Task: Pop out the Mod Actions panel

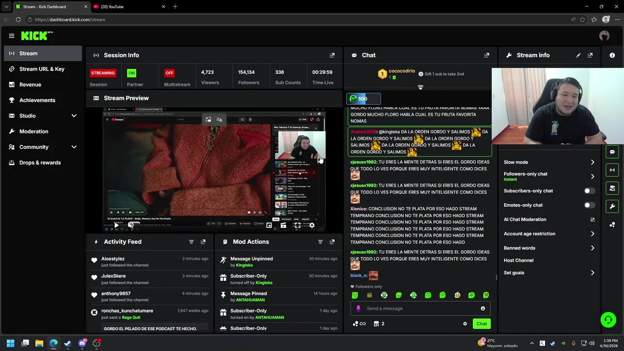Action: pyautogui.click(x=332, y=242)
